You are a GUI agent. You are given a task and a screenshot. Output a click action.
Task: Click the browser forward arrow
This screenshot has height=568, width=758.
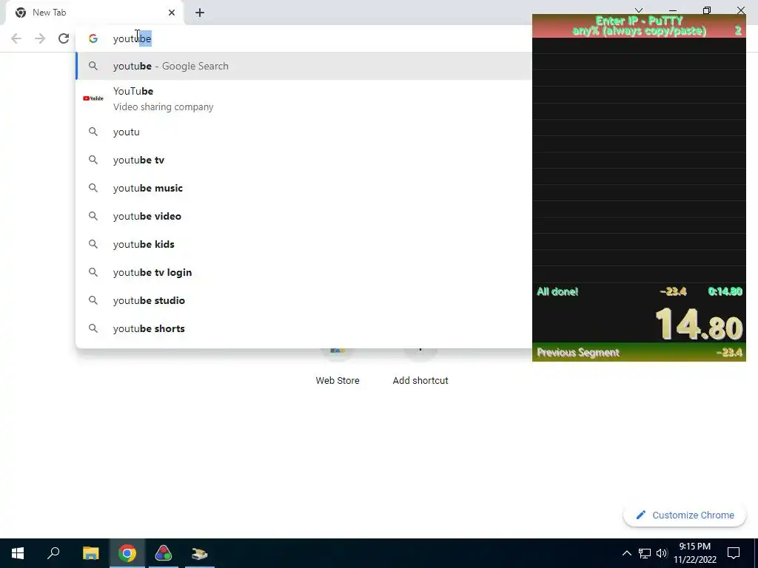click(x=40, y=38)
